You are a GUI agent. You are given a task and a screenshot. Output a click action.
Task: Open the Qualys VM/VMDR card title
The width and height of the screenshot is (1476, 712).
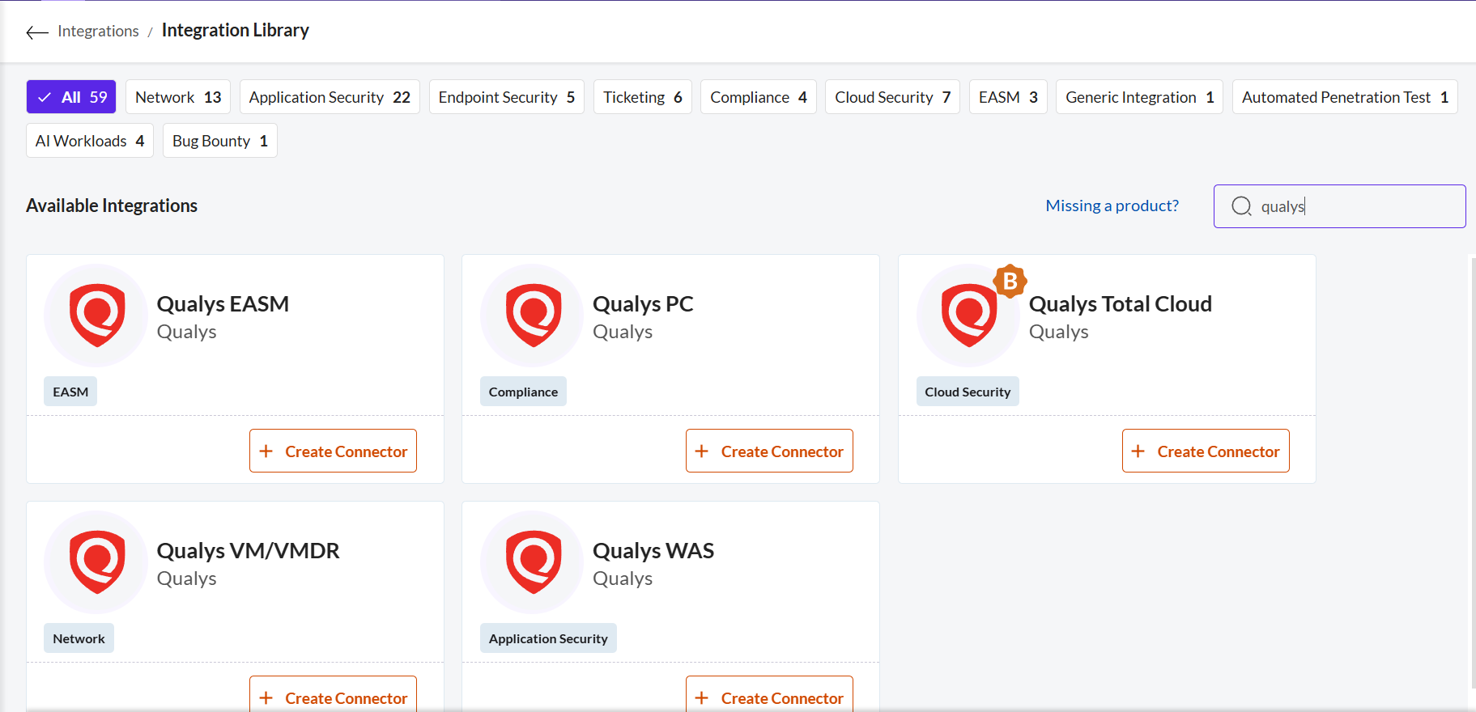(x=248, y=551)
